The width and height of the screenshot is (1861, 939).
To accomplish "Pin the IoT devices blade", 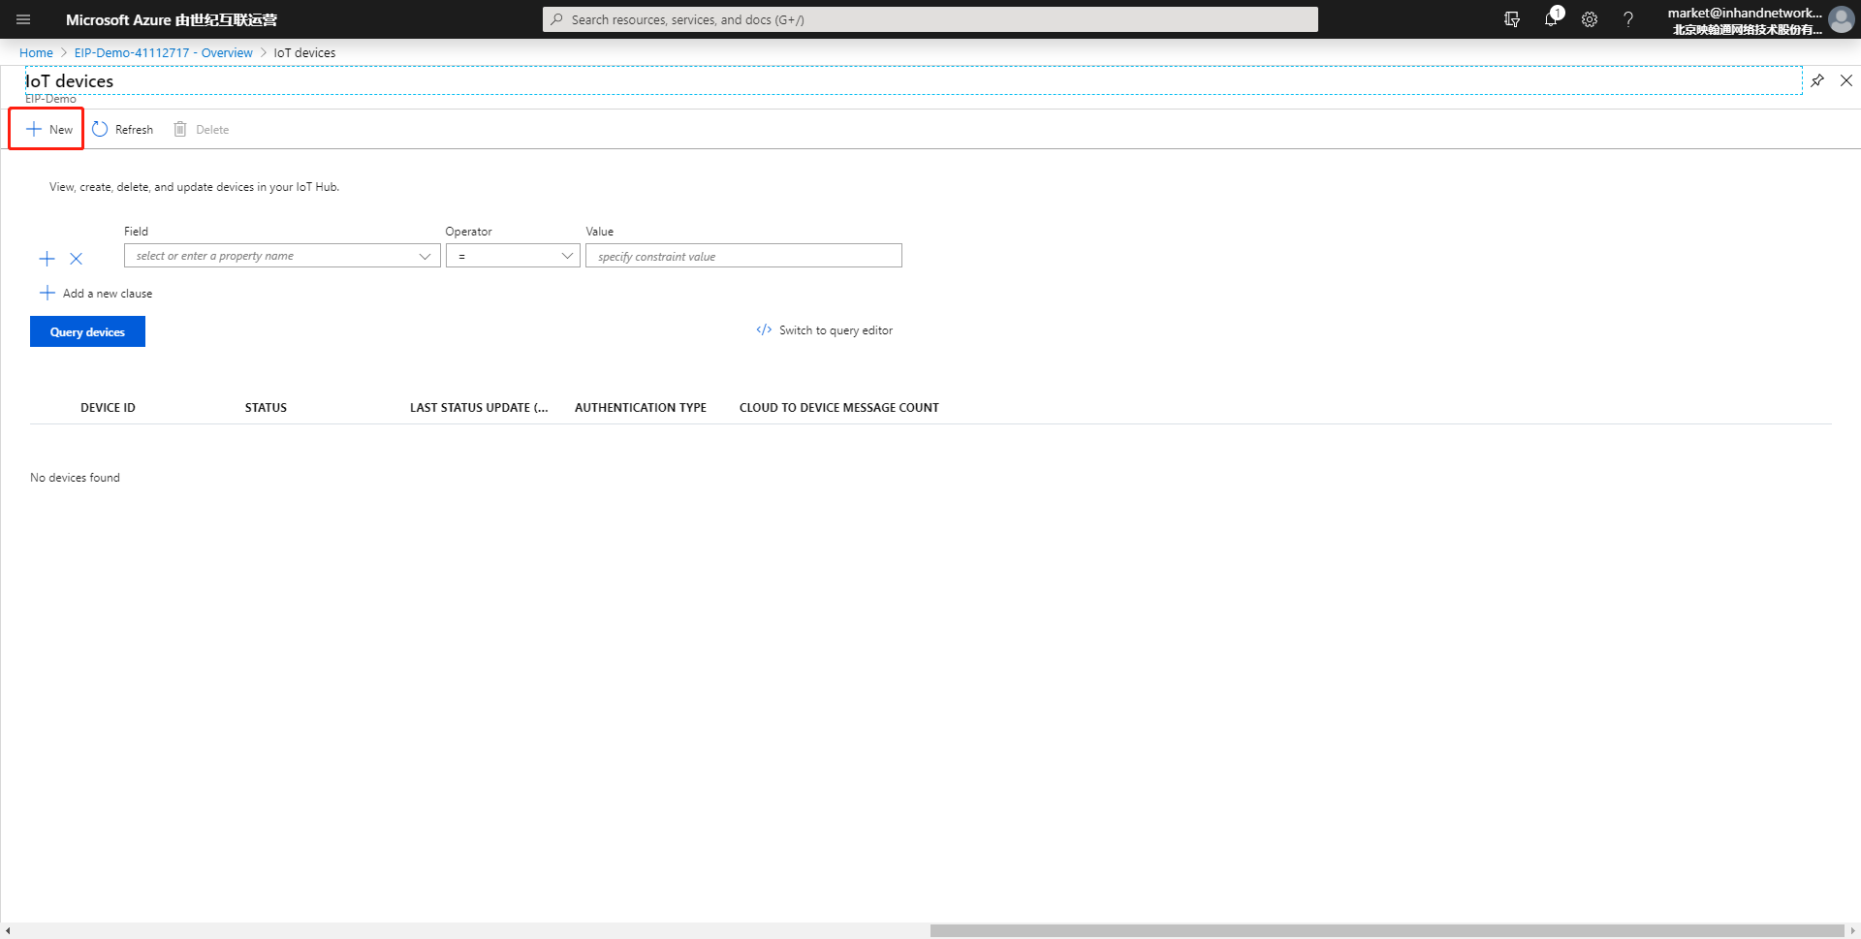I will tap(1817, 80).
